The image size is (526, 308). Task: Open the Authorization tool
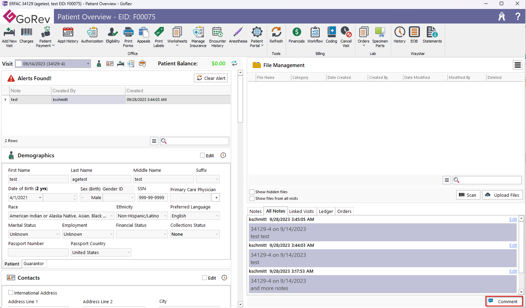pos(92,35)
